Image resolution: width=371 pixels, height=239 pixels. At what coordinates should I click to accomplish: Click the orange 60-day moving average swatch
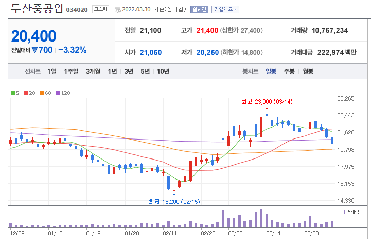click(x=42, y=93)
